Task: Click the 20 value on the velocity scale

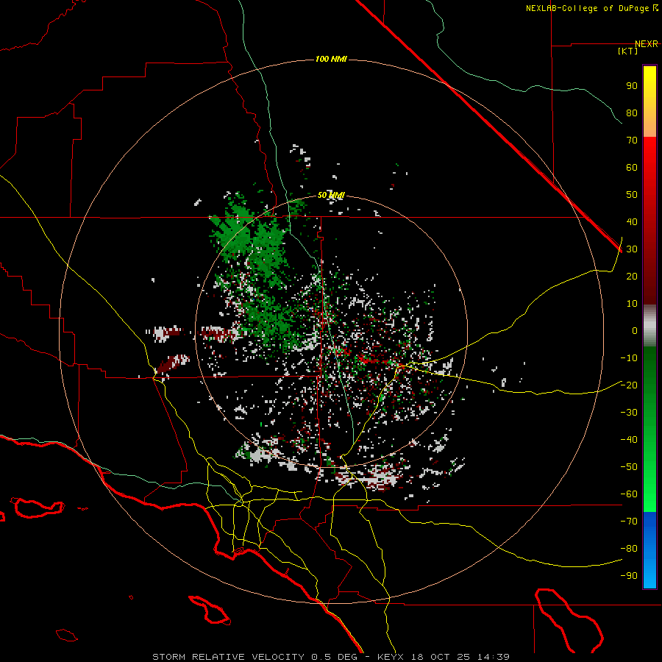Action: 632,276
